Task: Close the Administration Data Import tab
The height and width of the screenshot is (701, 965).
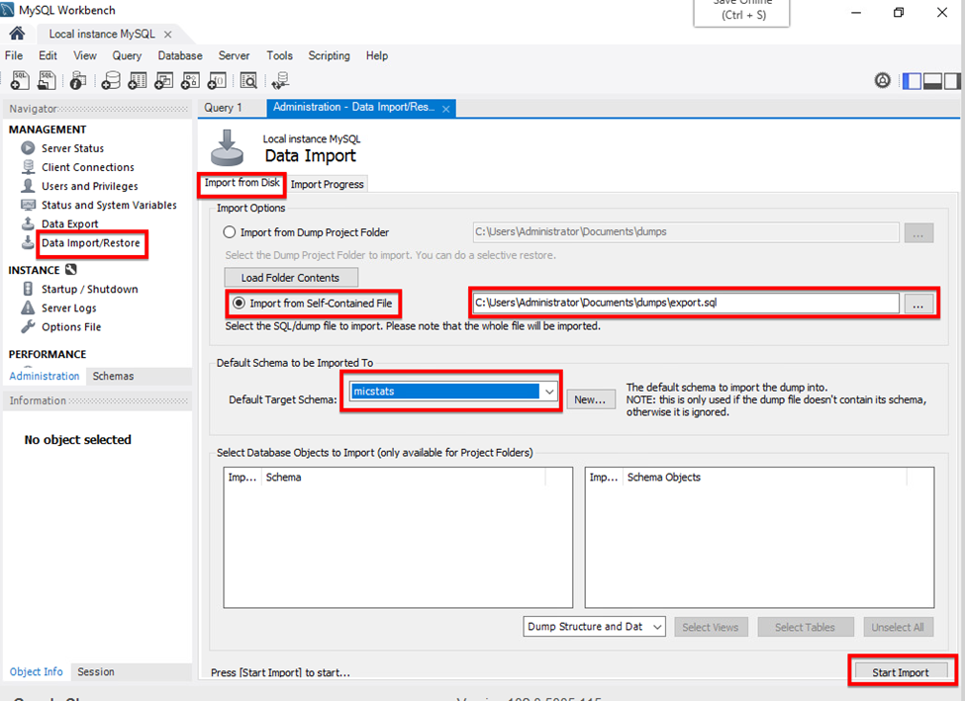Action: click(x=445, y=109)
